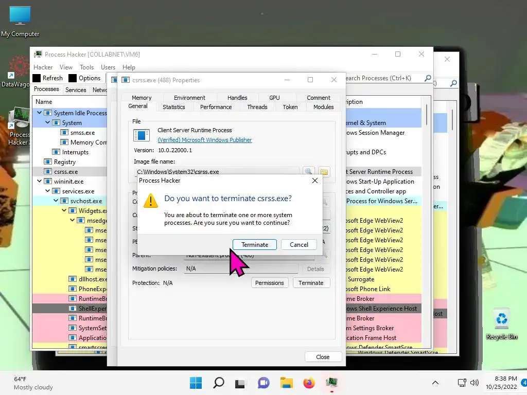Switch to the GPU tab
Viewport: 527px width, 395px height.
pyautogui.click(x=274, y=97)
